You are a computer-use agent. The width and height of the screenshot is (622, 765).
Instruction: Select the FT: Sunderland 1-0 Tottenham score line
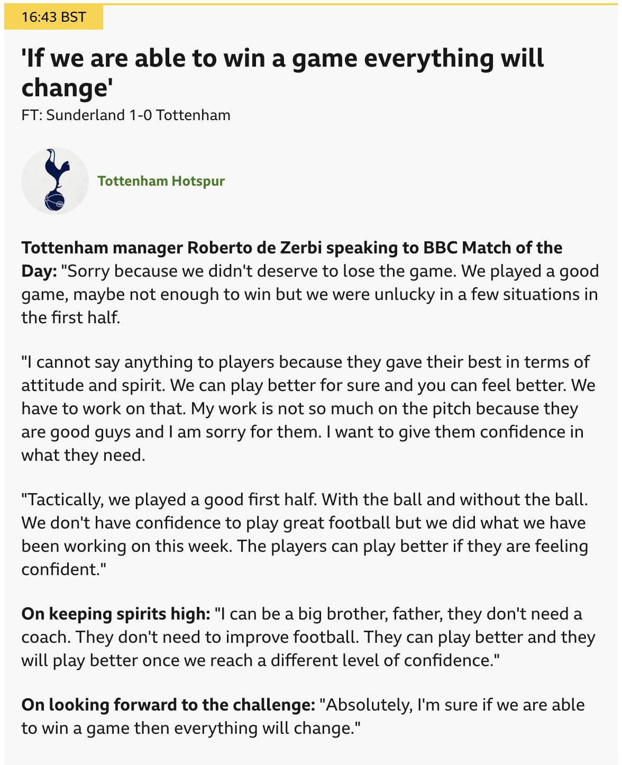126,115
